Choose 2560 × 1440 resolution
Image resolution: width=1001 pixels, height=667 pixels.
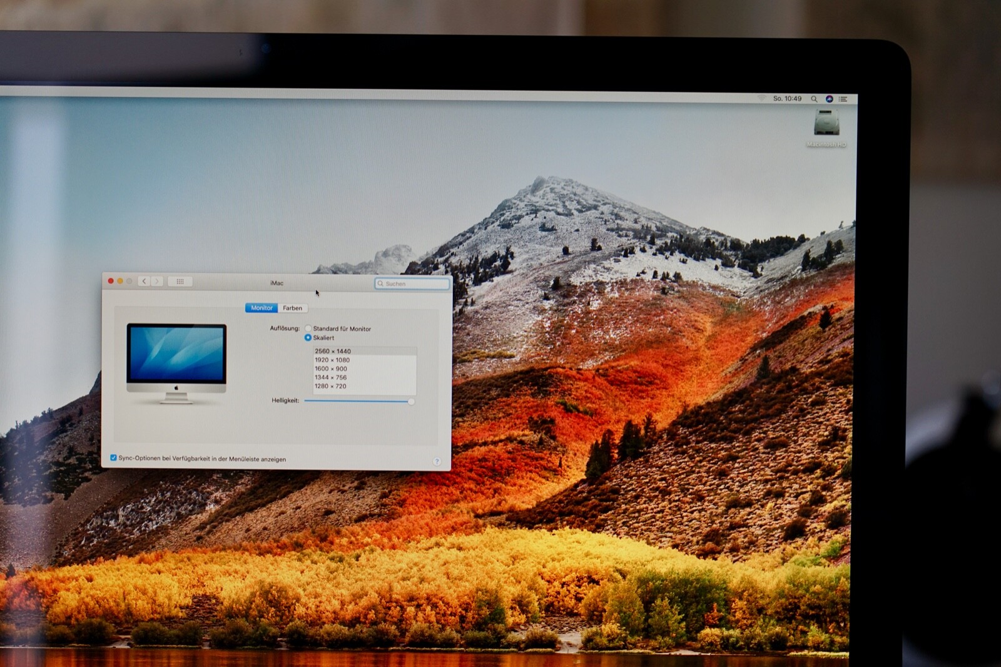click(365, 351)
